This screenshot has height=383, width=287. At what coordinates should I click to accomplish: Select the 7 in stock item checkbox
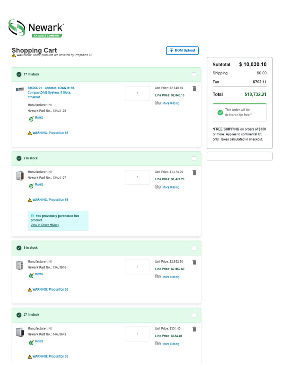(x=194, y=159)
